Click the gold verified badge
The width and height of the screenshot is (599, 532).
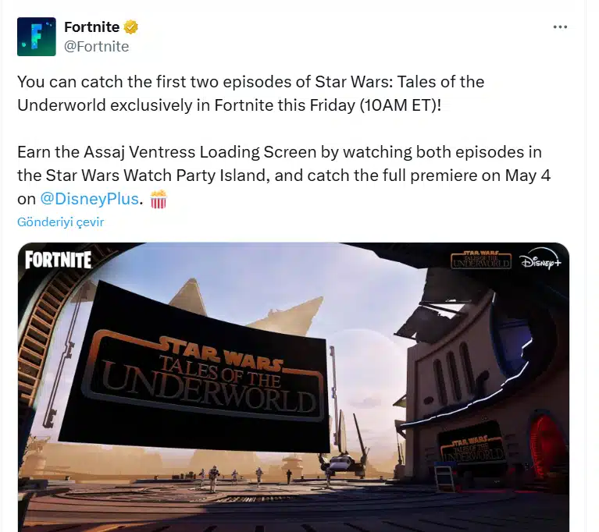point(130,27)
